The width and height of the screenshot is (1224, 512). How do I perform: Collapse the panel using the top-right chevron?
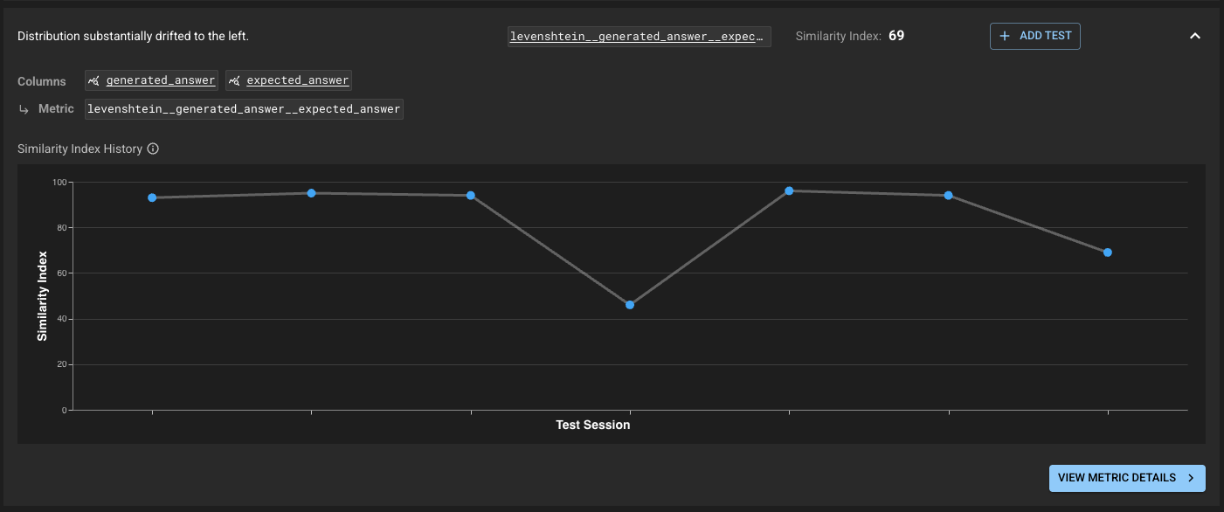[1195, 36]
